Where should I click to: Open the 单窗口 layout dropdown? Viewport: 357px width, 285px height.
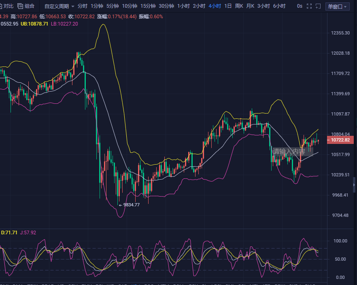coord(338,6)
